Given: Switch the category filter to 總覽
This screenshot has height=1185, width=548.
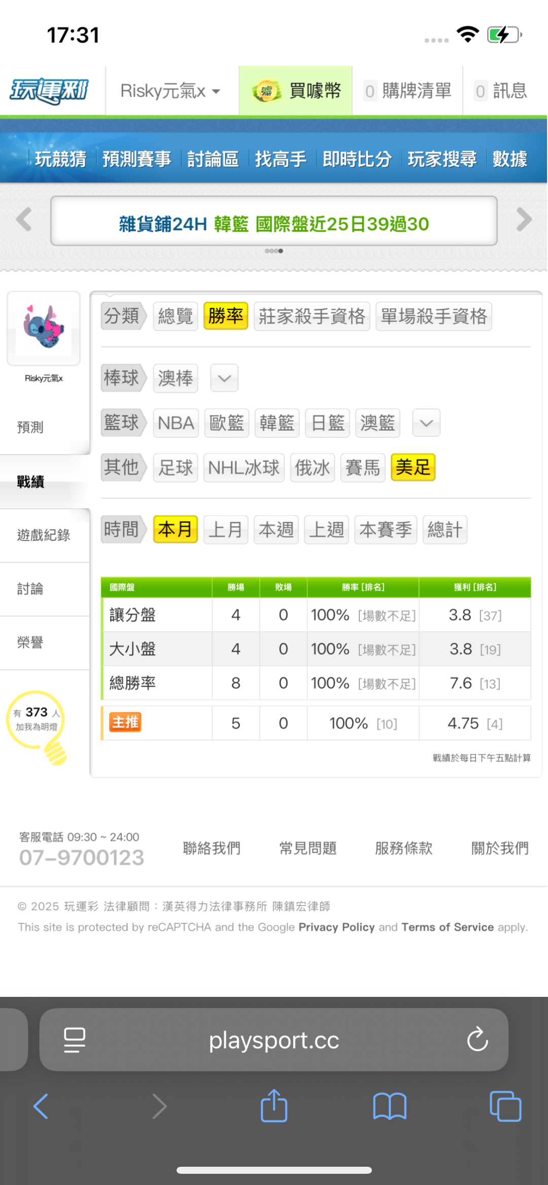Looking at the screenshot, I should pos(176,316).
